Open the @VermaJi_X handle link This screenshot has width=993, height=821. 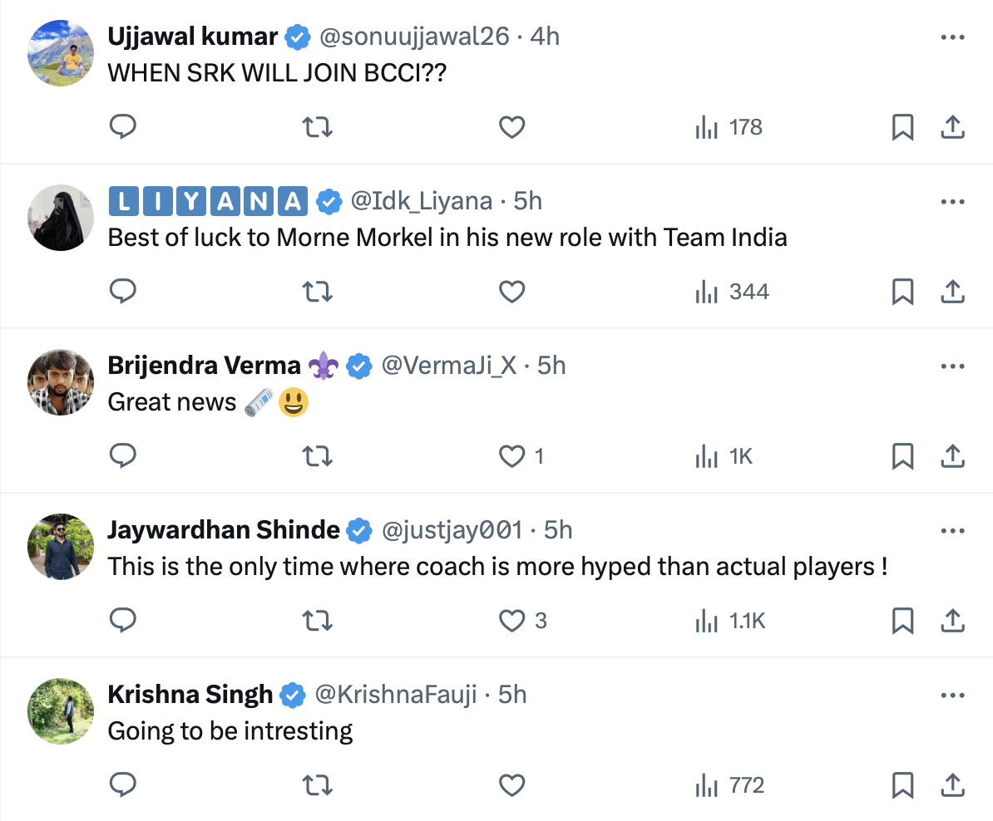(449, 366)
